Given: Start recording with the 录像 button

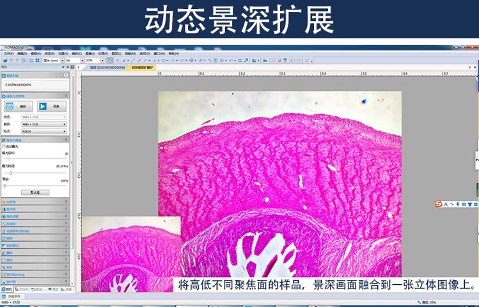Looking at the screenshot, I should (x=51, y=106).
